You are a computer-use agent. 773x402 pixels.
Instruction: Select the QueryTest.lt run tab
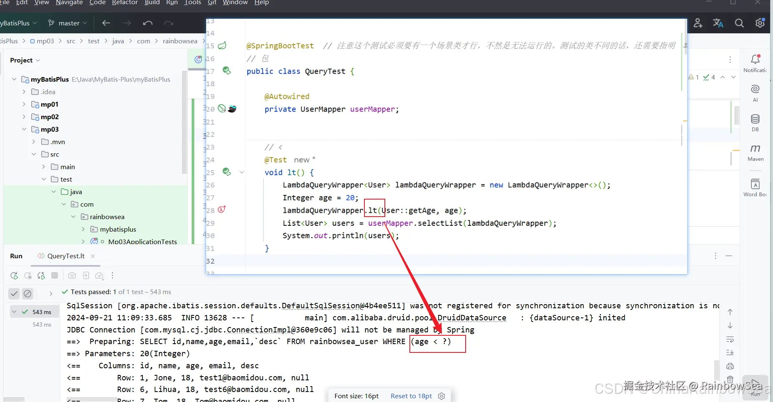[66, 256]
